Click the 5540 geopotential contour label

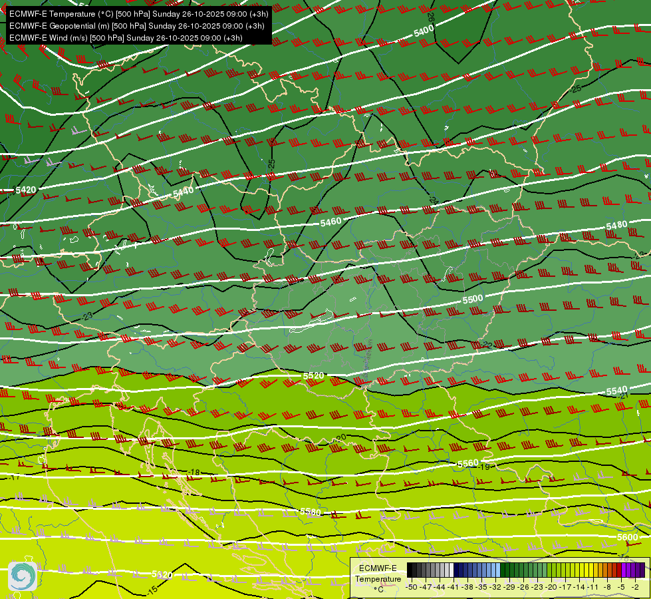pos(616,391)
